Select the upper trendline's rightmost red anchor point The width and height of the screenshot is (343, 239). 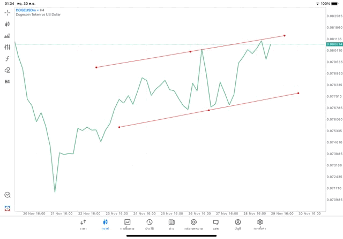coord(285,36)
